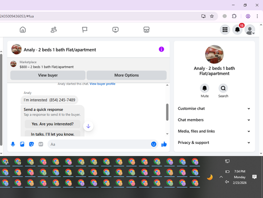The width and height of the screenshot is (263, 198).
Task: Expand the Chat members section
Action: (x=214, y=120)
